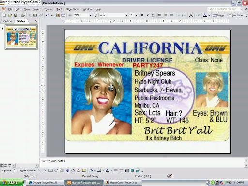
Task: Open the Slide Show menu
Action: pos(73,9)
